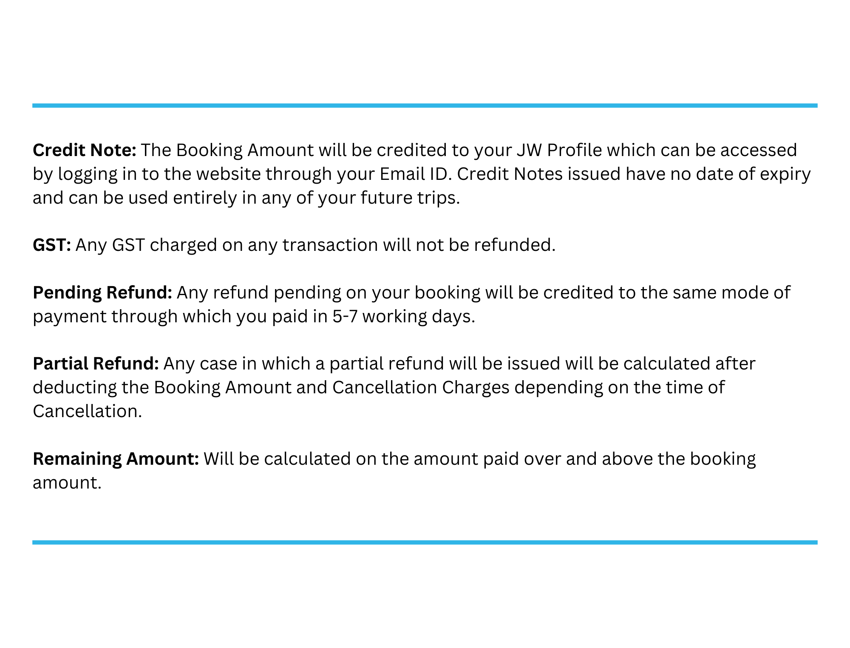Click the bold "Partial Refund:" heading
Image resolution: width=850 pixels, height=648 pixels.
pyautogui.click(x=96, y=364)
